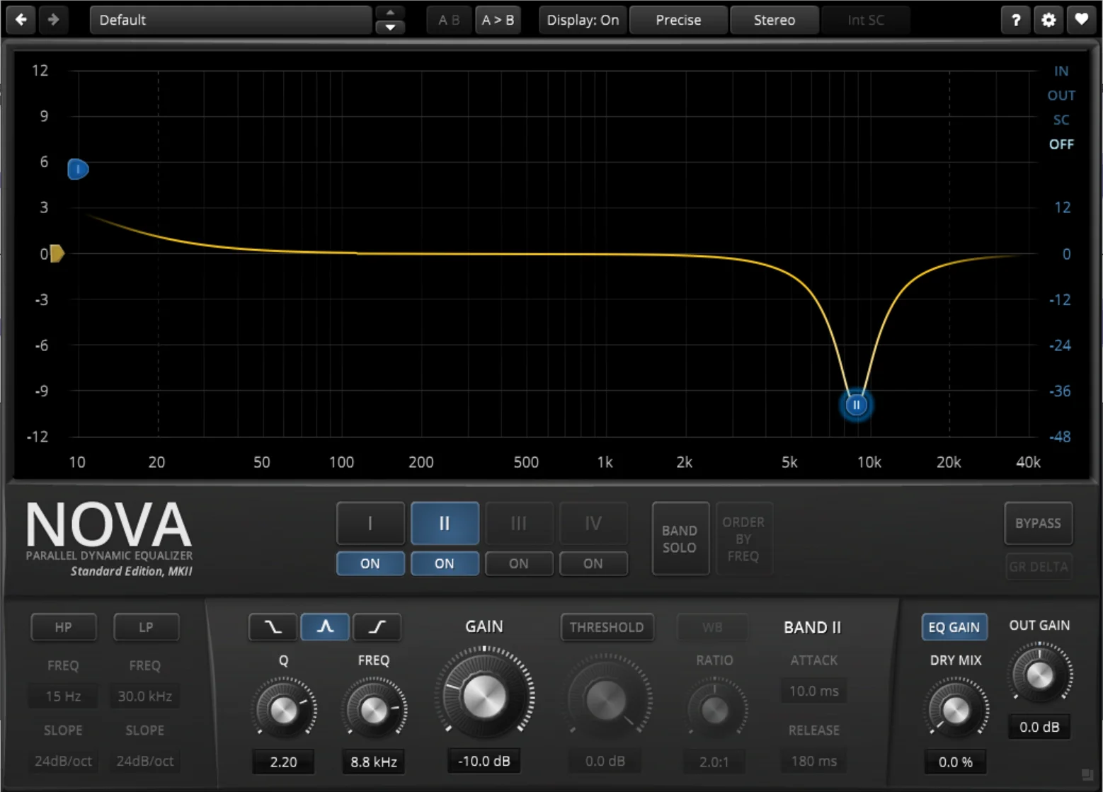This screenshot has width=1103, height=792.
Task: Select the low shelf filter shape
Action: click(273, 627)
